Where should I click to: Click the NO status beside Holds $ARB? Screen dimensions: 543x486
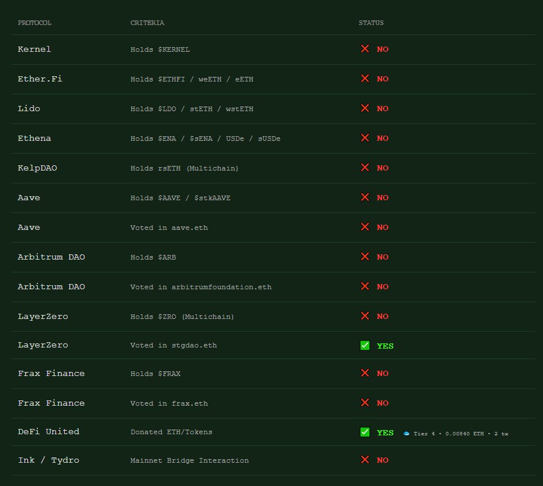point(383,257)
